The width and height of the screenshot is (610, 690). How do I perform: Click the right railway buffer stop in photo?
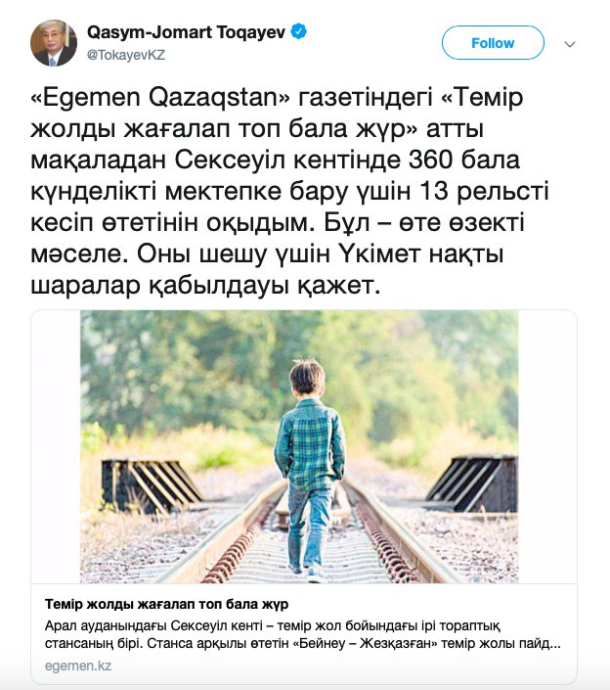[x=473, y=483]
